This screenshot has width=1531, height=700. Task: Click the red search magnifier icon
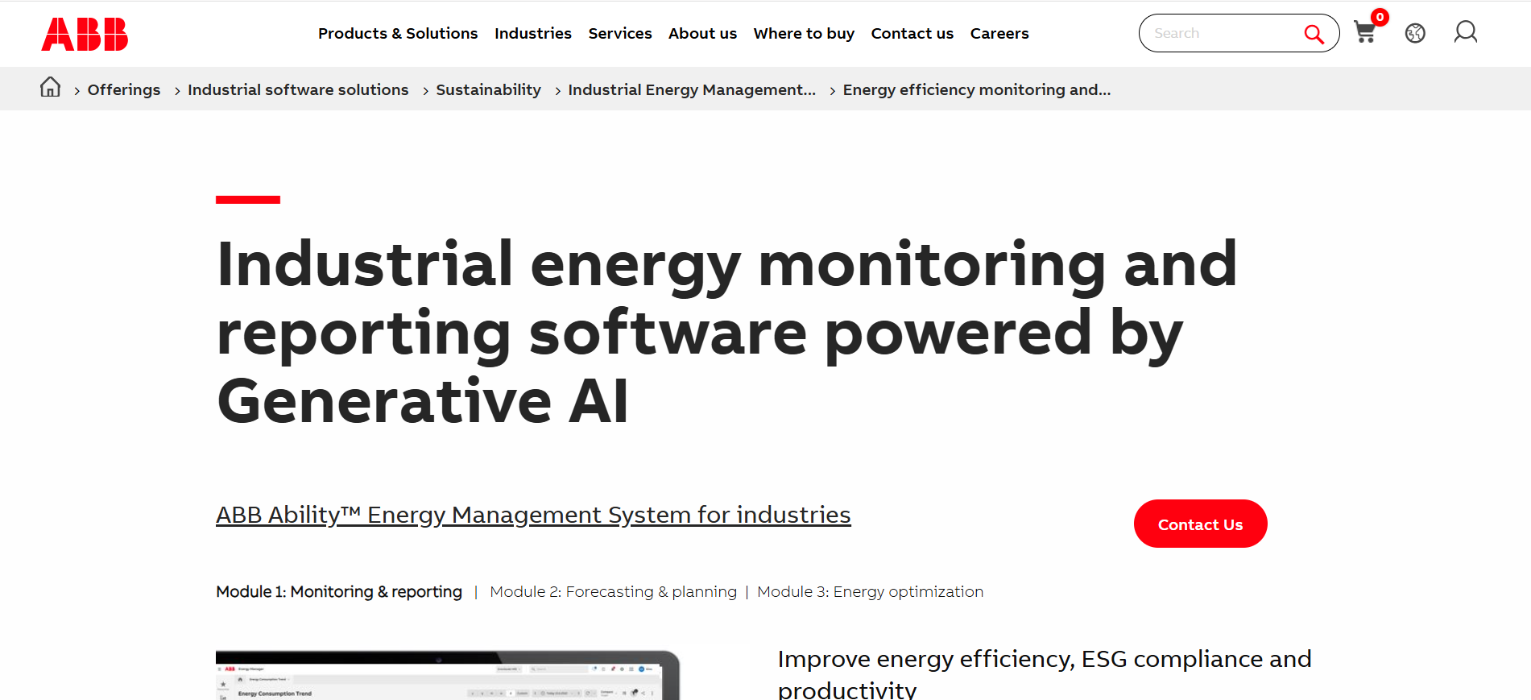click(1314, 34)
